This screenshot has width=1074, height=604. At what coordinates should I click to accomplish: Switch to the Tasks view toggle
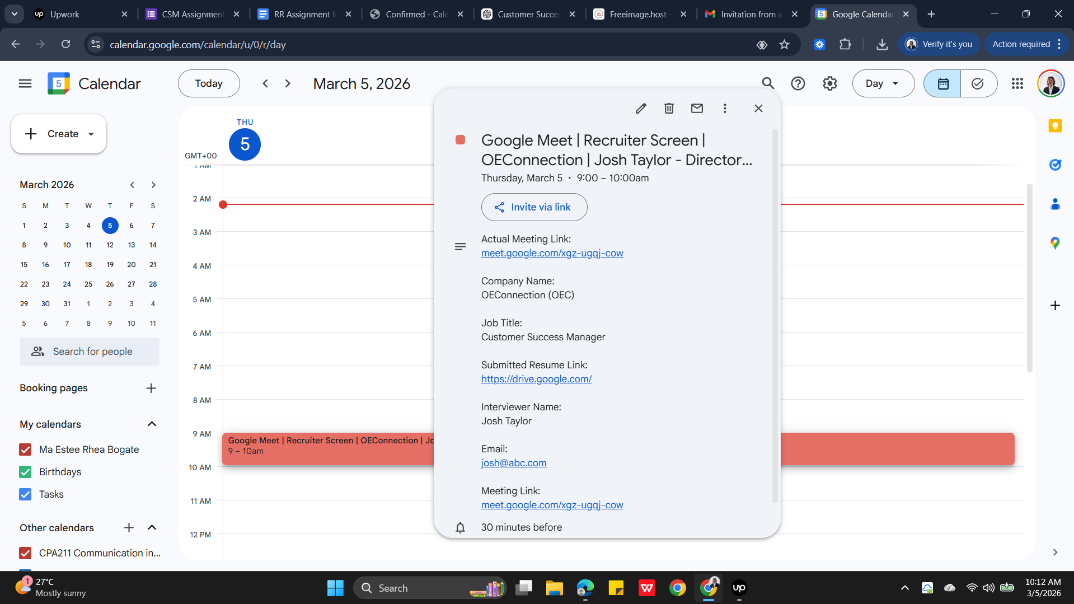(978, 83)
